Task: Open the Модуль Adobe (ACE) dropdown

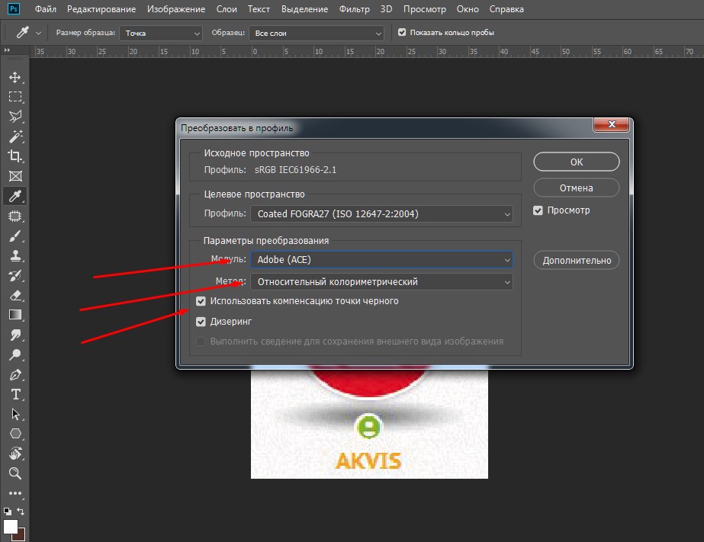Action: click(x=381, y=260)
